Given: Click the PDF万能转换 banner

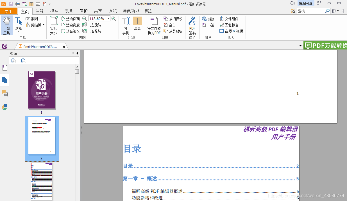Looking at the screenshot, I should 325,45.
